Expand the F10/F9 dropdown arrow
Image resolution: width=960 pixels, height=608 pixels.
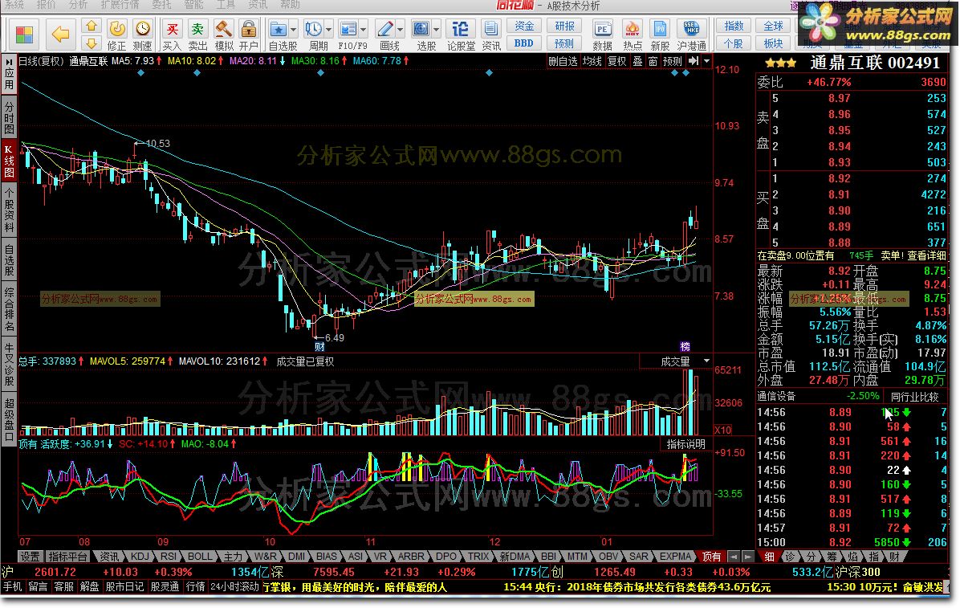[x=364, y=30]
